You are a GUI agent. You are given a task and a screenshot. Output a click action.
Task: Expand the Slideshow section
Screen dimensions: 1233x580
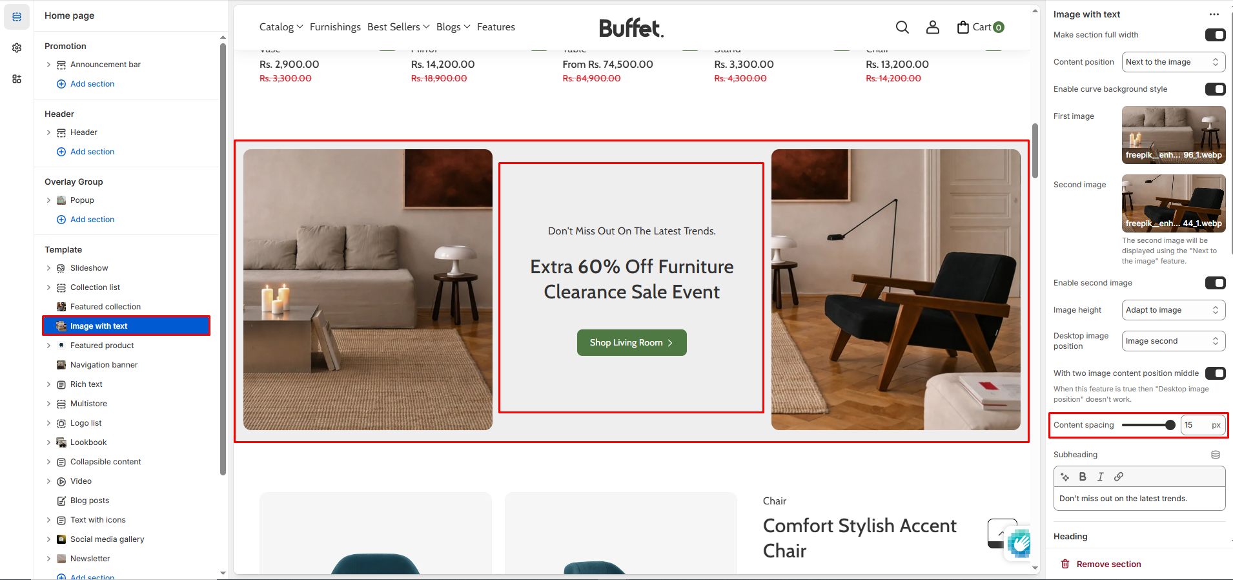[x=48, y=268]
